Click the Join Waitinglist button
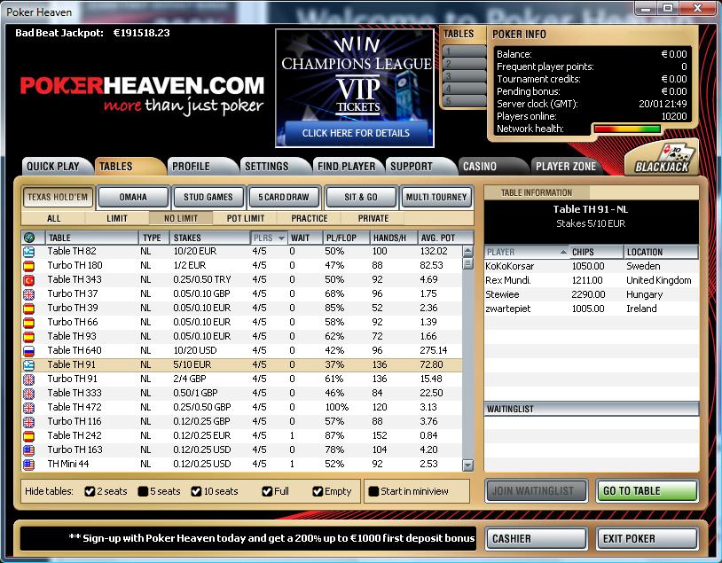Image resolution: width=722 pixels, height=563 pixels. tap(536, 490)
